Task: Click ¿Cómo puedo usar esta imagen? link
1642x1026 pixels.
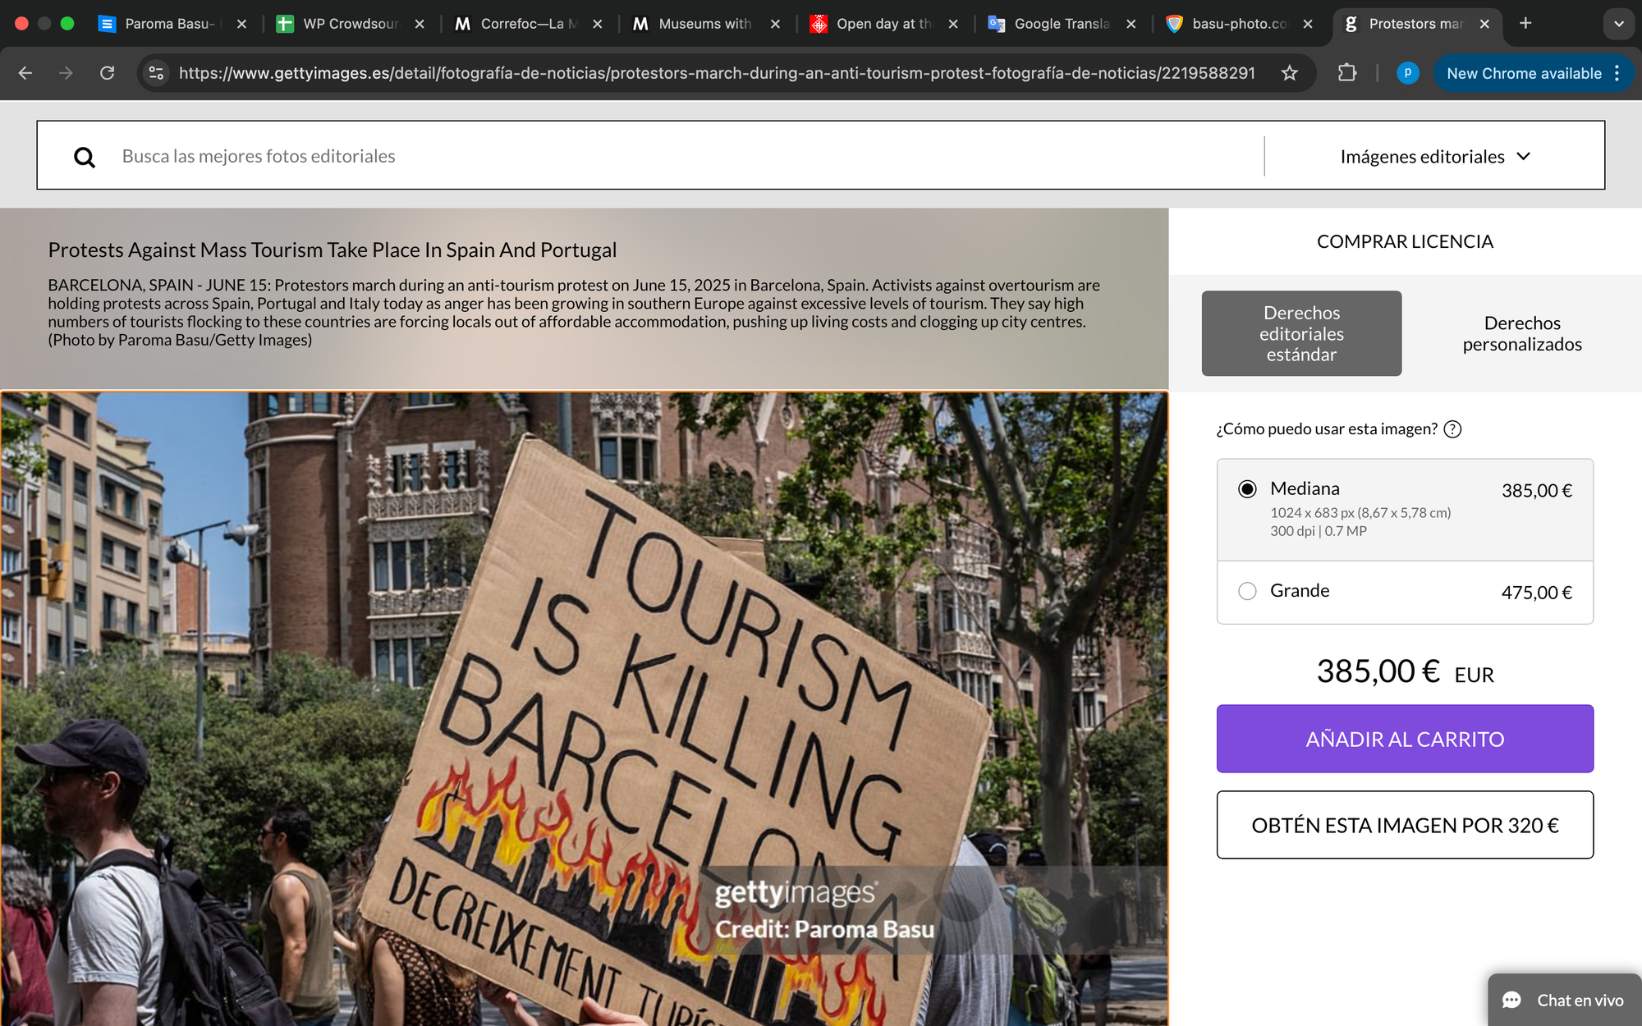Action: [1327, 428]
